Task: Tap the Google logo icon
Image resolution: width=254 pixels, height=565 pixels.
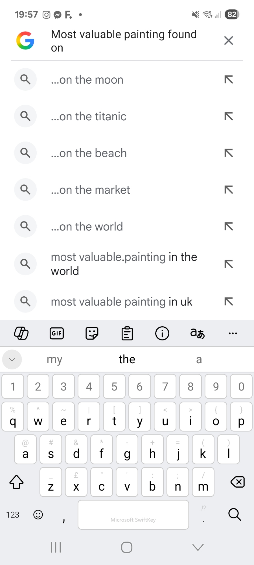Action: (x=25, y=40)
